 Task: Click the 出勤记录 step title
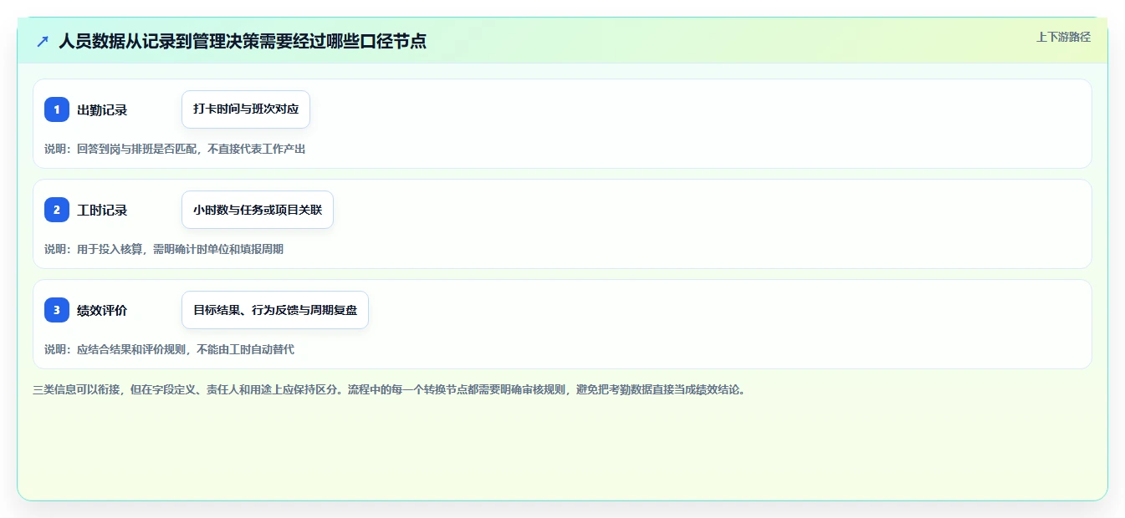coord(102,109)
